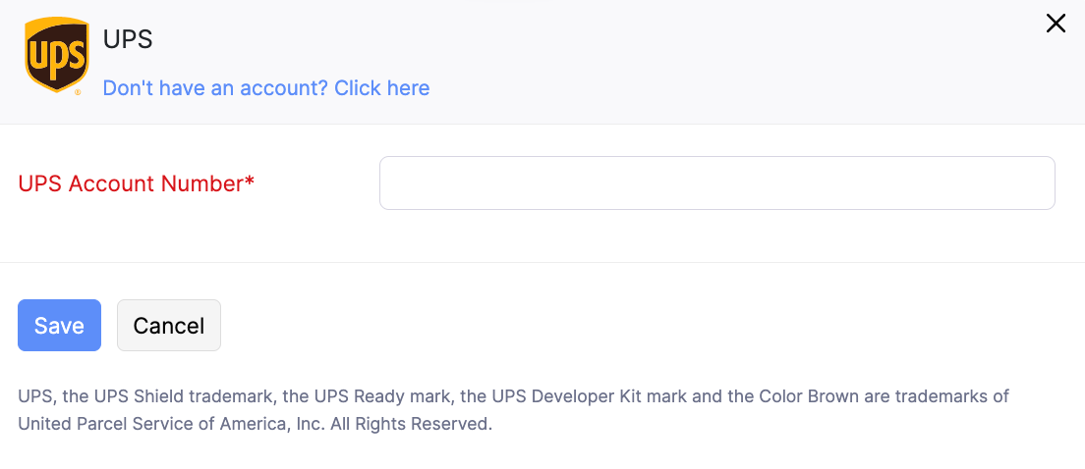Image resolution: width=1085 pixels, height=469 pixels.
Task: Click "All Rights Reserved" footer text
Action: click(x=410, y=425)
